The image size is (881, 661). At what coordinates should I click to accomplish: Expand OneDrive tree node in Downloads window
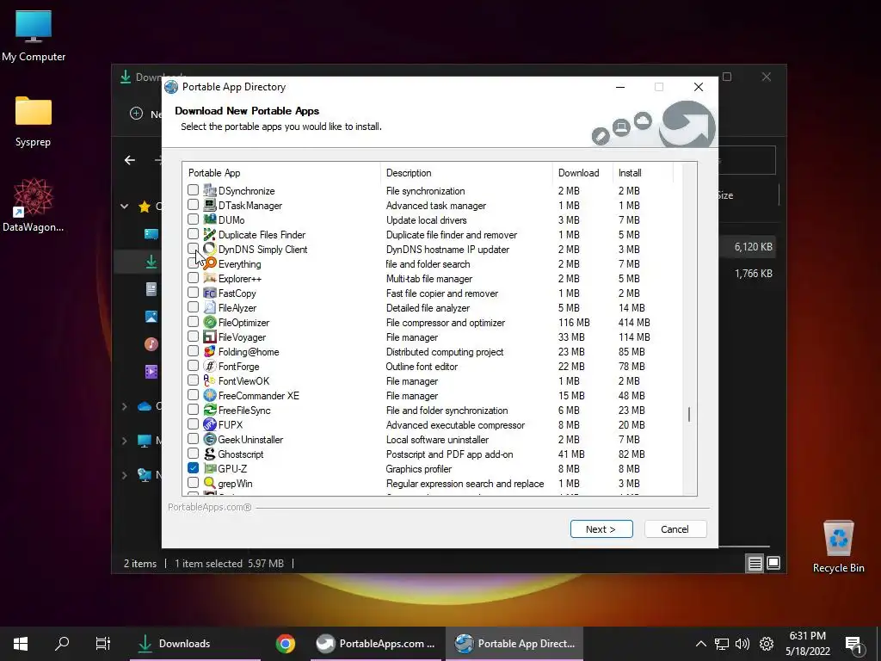(x=124, y=406)
